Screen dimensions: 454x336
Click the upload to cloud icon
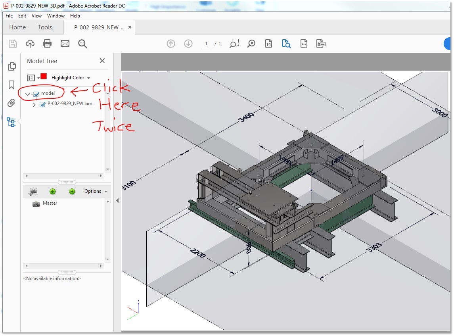pyautogui.click(x=30, y=44)
